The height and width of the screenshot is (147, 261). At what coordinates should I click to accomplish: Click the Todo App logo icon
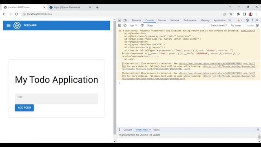coord(17,25)
